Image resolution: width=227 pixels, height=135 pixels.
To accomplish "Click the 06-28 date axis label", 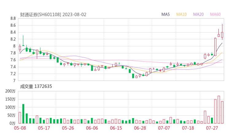I will click(x=140, y=128).
